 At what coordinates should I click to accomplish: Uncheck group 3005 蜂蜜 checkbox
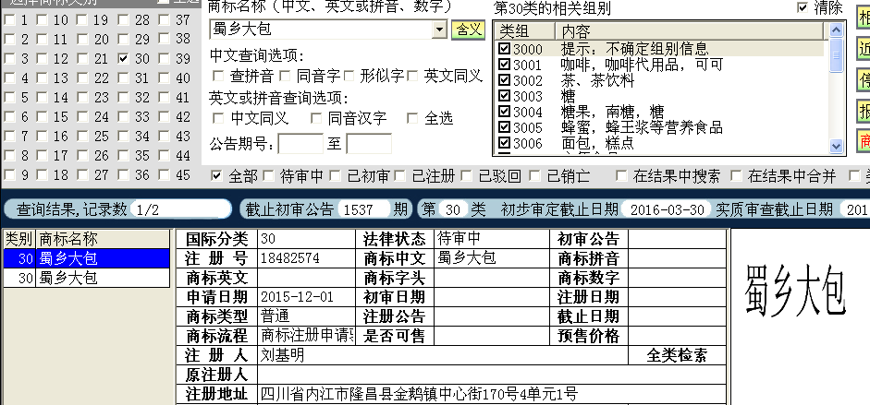(x=504, y=128)
